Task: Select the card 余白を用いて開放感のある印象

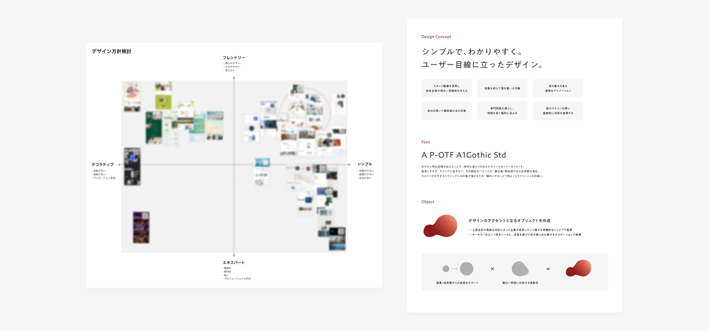Action: (446, 111)
